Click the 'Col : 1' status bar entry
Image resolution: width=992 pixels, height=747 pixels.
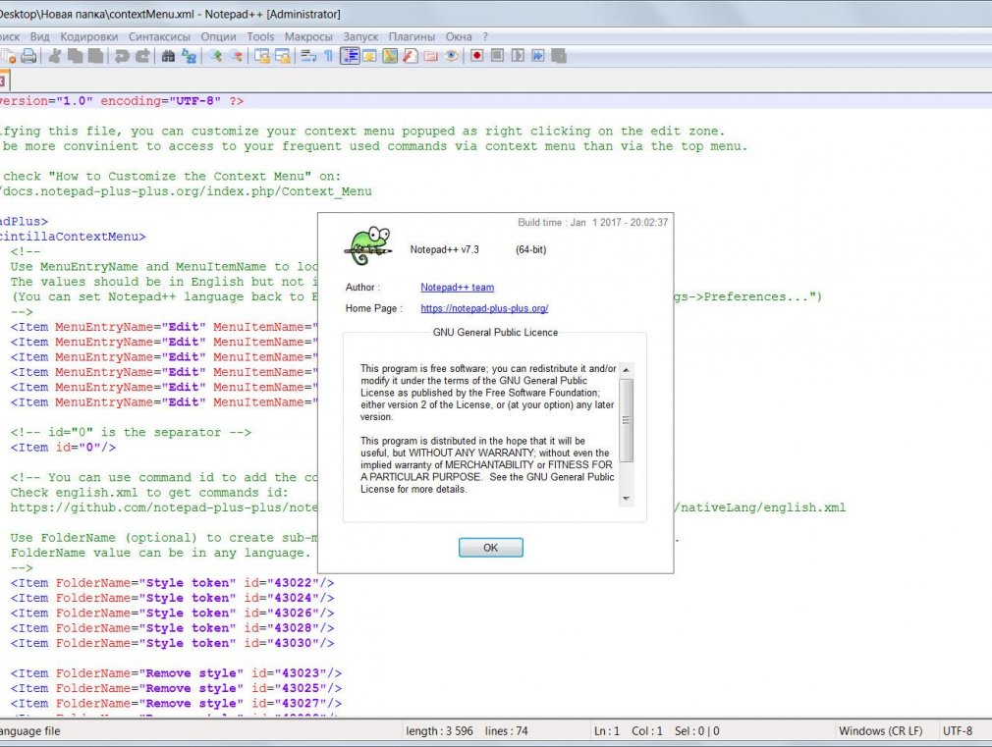[647, 731]
